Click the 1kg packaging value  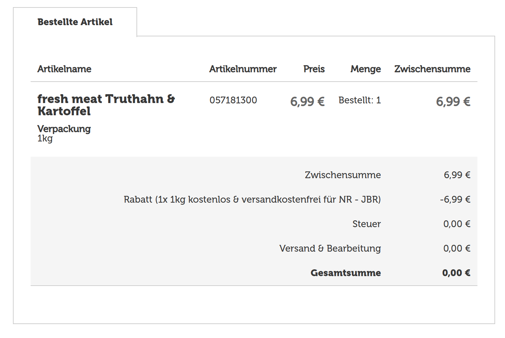click(x=45, y=138)
